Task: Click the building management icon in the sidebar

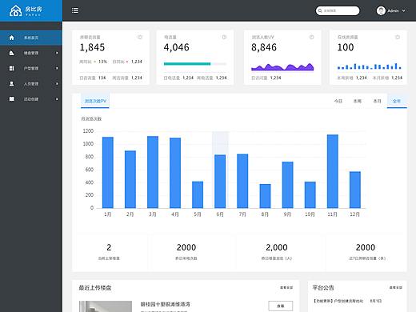Action: [x=11, y=53]
